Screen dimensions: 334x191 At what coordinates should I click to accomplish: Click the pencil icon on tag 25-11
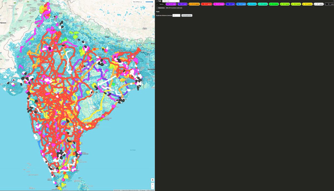(202, 4)
